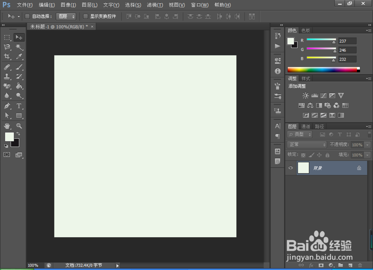
Task: Add Curves adjustment
Action: point(323,95)
